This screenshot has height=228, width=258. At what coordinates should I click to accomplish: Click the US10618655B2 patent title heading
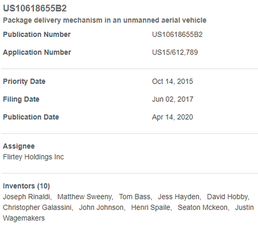pyautogui.click(x=35, y=9)
